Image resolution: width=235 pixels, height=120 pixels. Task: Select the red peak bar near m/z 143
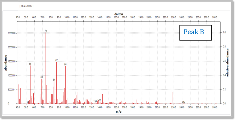click(x=102, y=99)
